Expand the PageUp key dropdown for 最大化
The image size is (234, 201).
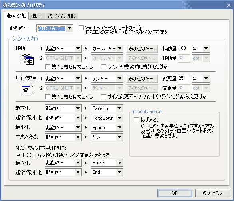tap(119, 108)
